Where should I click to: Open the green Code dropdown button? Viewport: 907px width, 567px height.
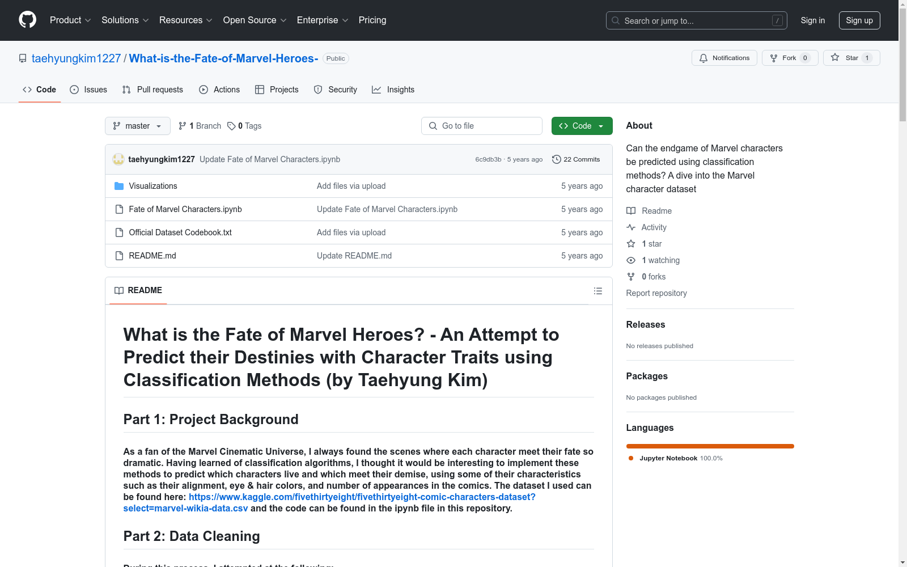point(582,126)
